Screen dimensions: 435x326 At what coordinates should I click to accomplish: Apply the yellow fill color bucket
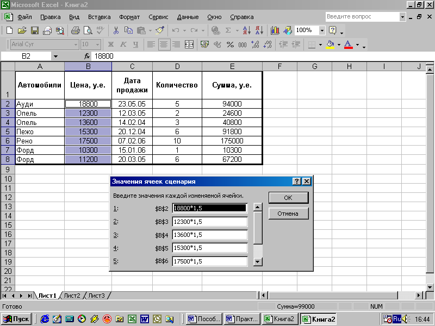pyautogui.click(x=330, y=45)
